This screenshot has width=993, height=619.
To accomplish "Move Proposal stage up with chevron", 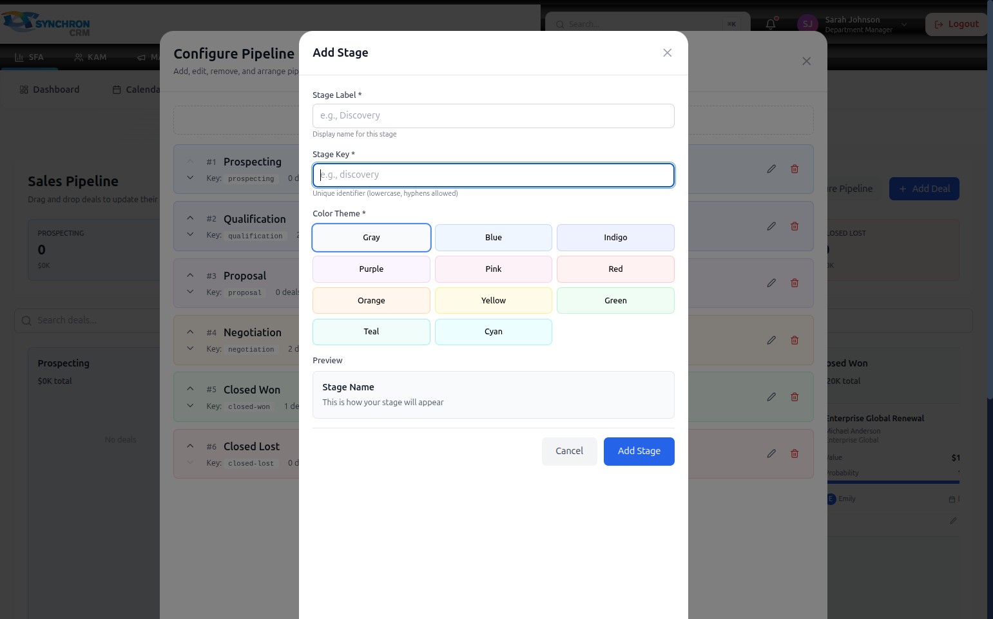I will 190,275.
